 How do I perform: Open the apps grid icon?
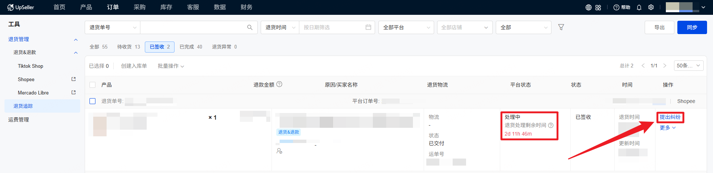tap(598, 7)
